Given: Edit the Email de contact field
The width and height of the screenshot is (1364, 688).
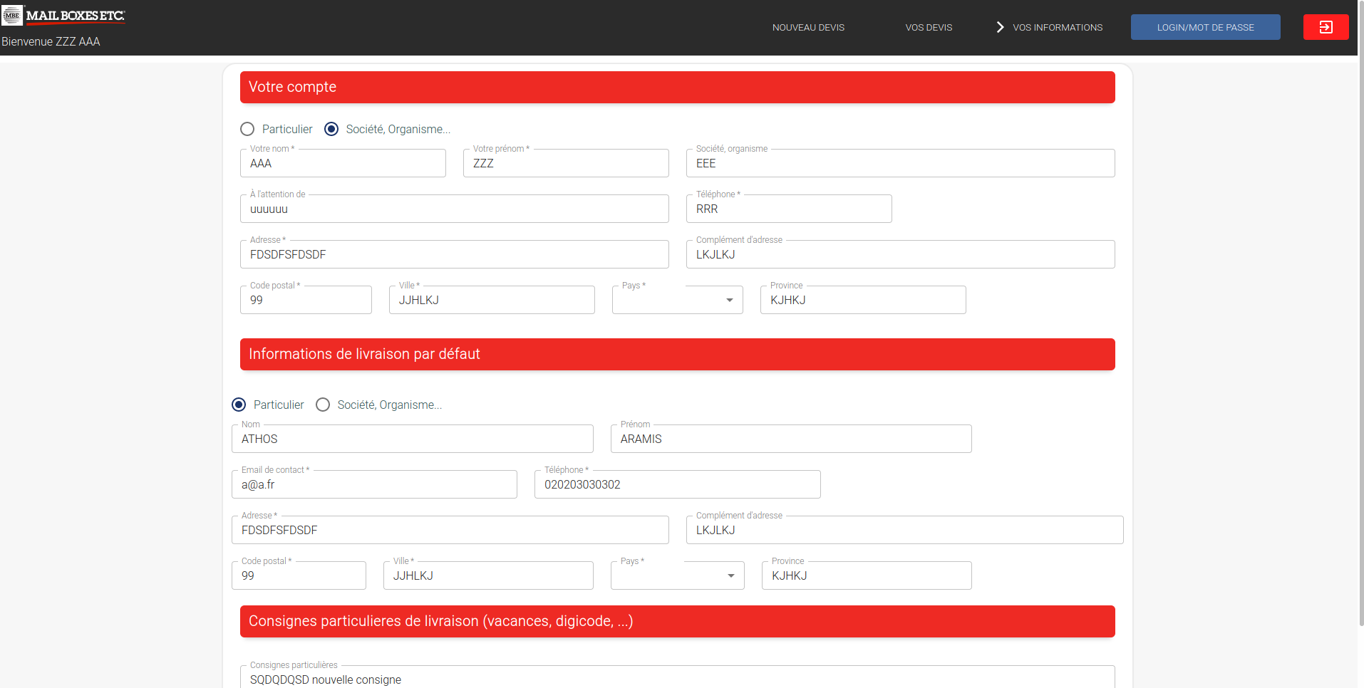Looking at the screenshot, I should tap(374, 484).
